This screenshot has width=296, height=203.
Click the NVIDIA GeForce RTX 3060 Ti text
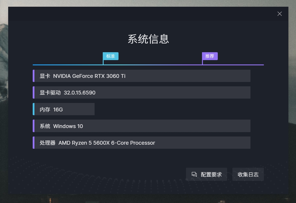[89, 76]
